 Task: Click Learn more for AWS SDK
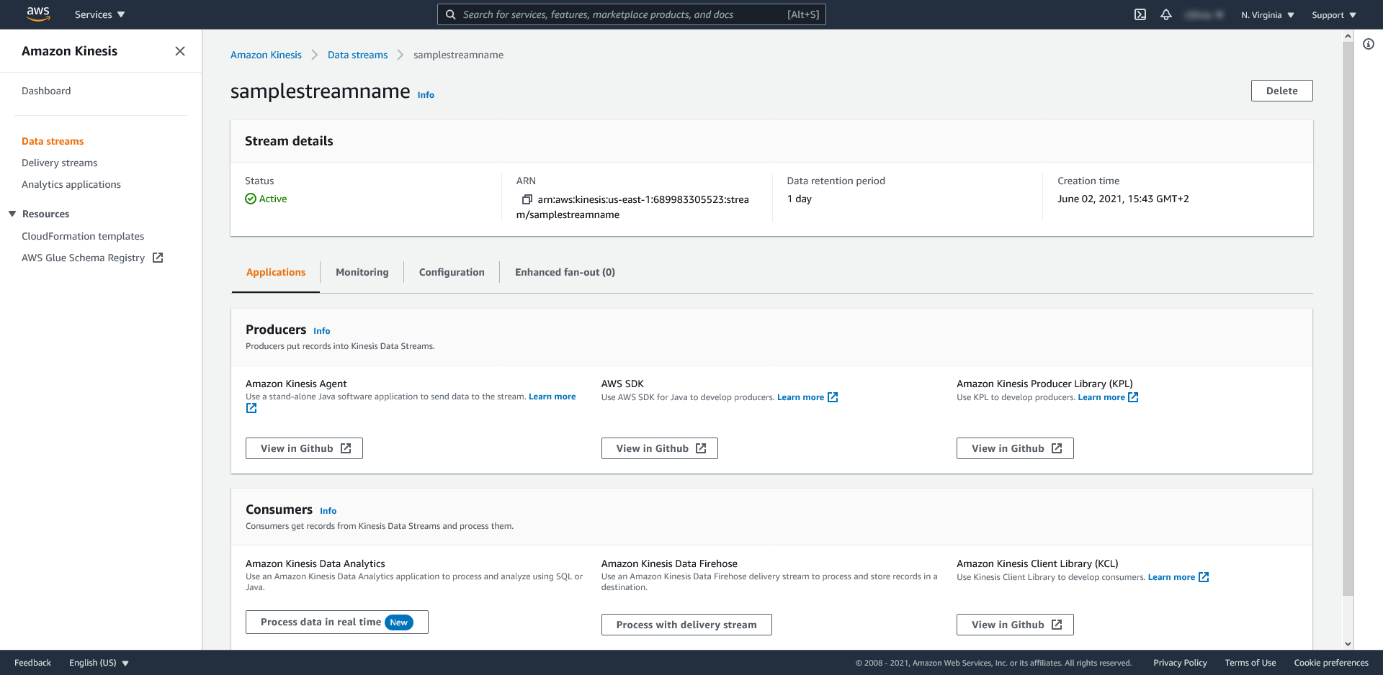pyautogui.click(x=800, y=397)
